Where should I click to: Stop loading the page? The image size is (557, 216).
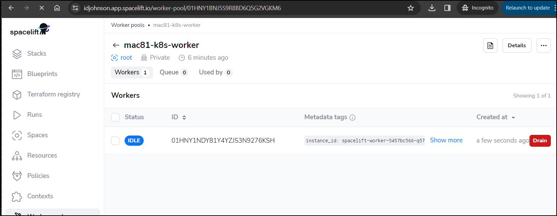[x=42, y=8]
